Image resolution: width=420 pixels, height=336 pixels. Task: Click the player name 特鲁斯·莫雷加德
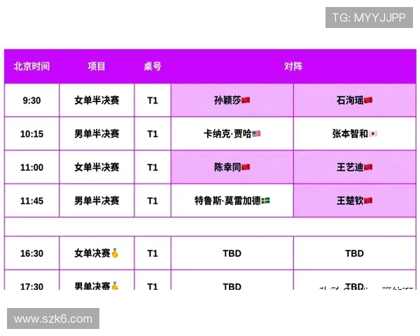coord(227,201)
